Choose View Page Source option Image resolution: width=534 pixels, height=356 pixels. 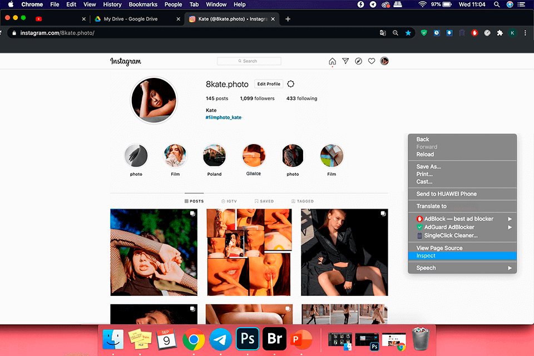pyautogui.click(x=439, y=248)
